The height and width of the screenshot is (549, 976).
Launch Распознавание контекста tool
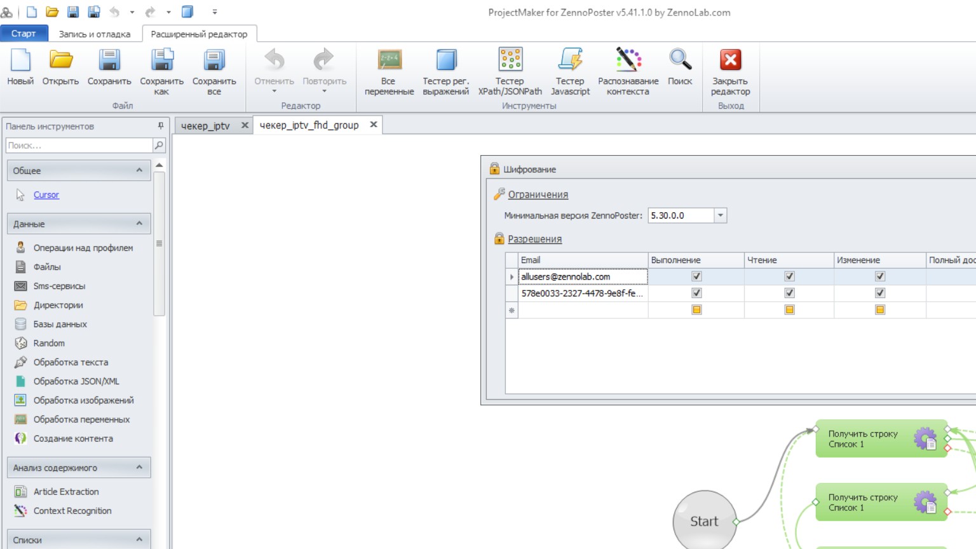[628, 72]
